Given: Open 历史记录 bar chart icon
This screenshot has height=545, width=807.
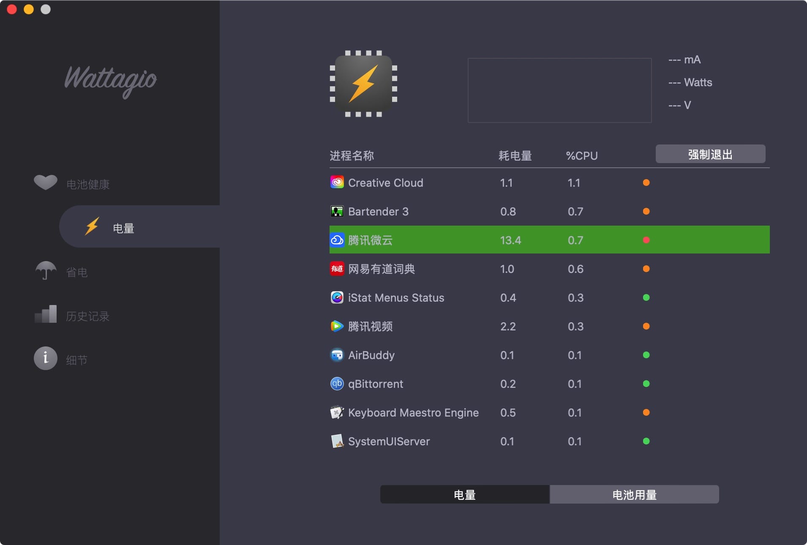Looking at the screenshot, I should point(46,315).
